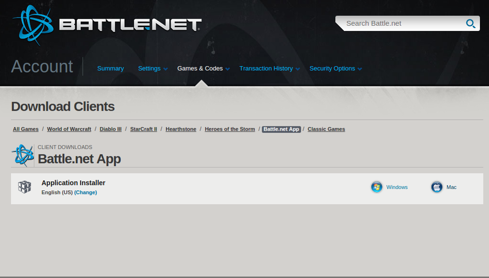The image size is (489, 278).
Task: Open the Settings menu
Action: tap(149, 69)
